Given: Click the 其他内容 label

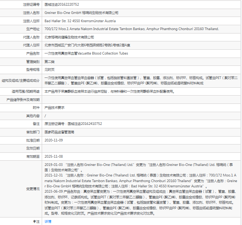Looking at the screenshot, I should (33, 116).
